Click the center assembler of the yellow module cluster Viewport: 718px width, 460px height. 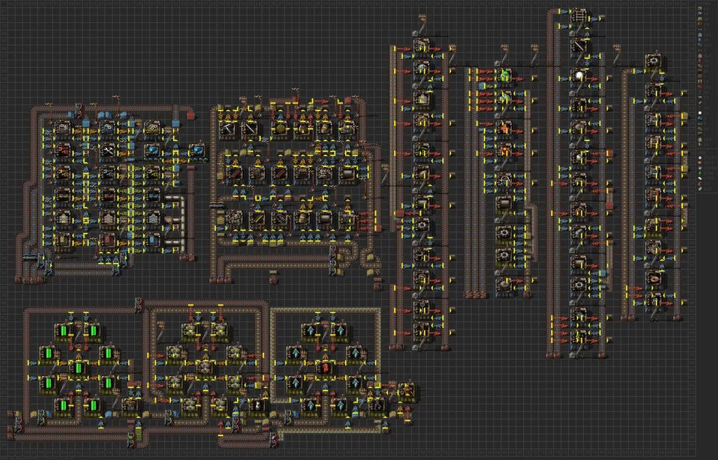[205, 368]
